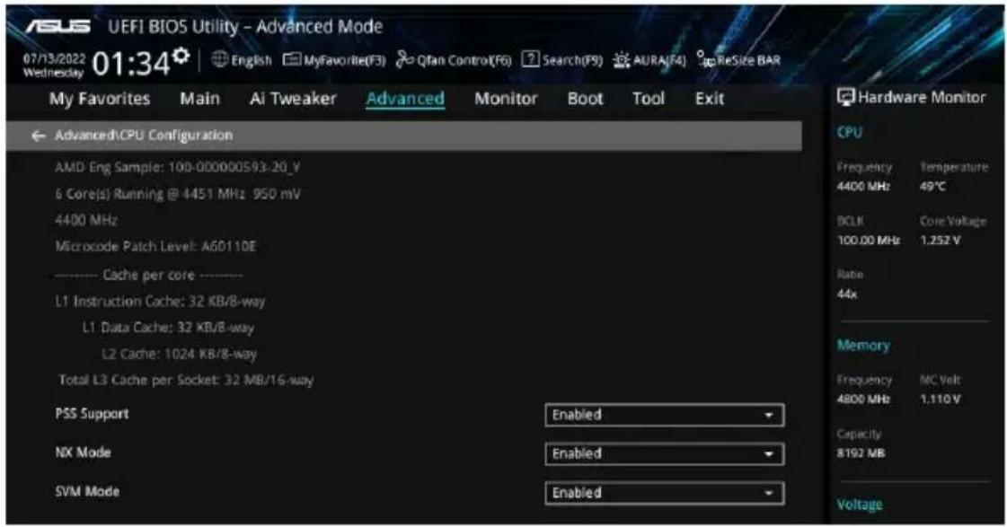Click the 6 Core(s) Running line
The width and height of the screenshot is (1007, 527).
coord(177,194)
